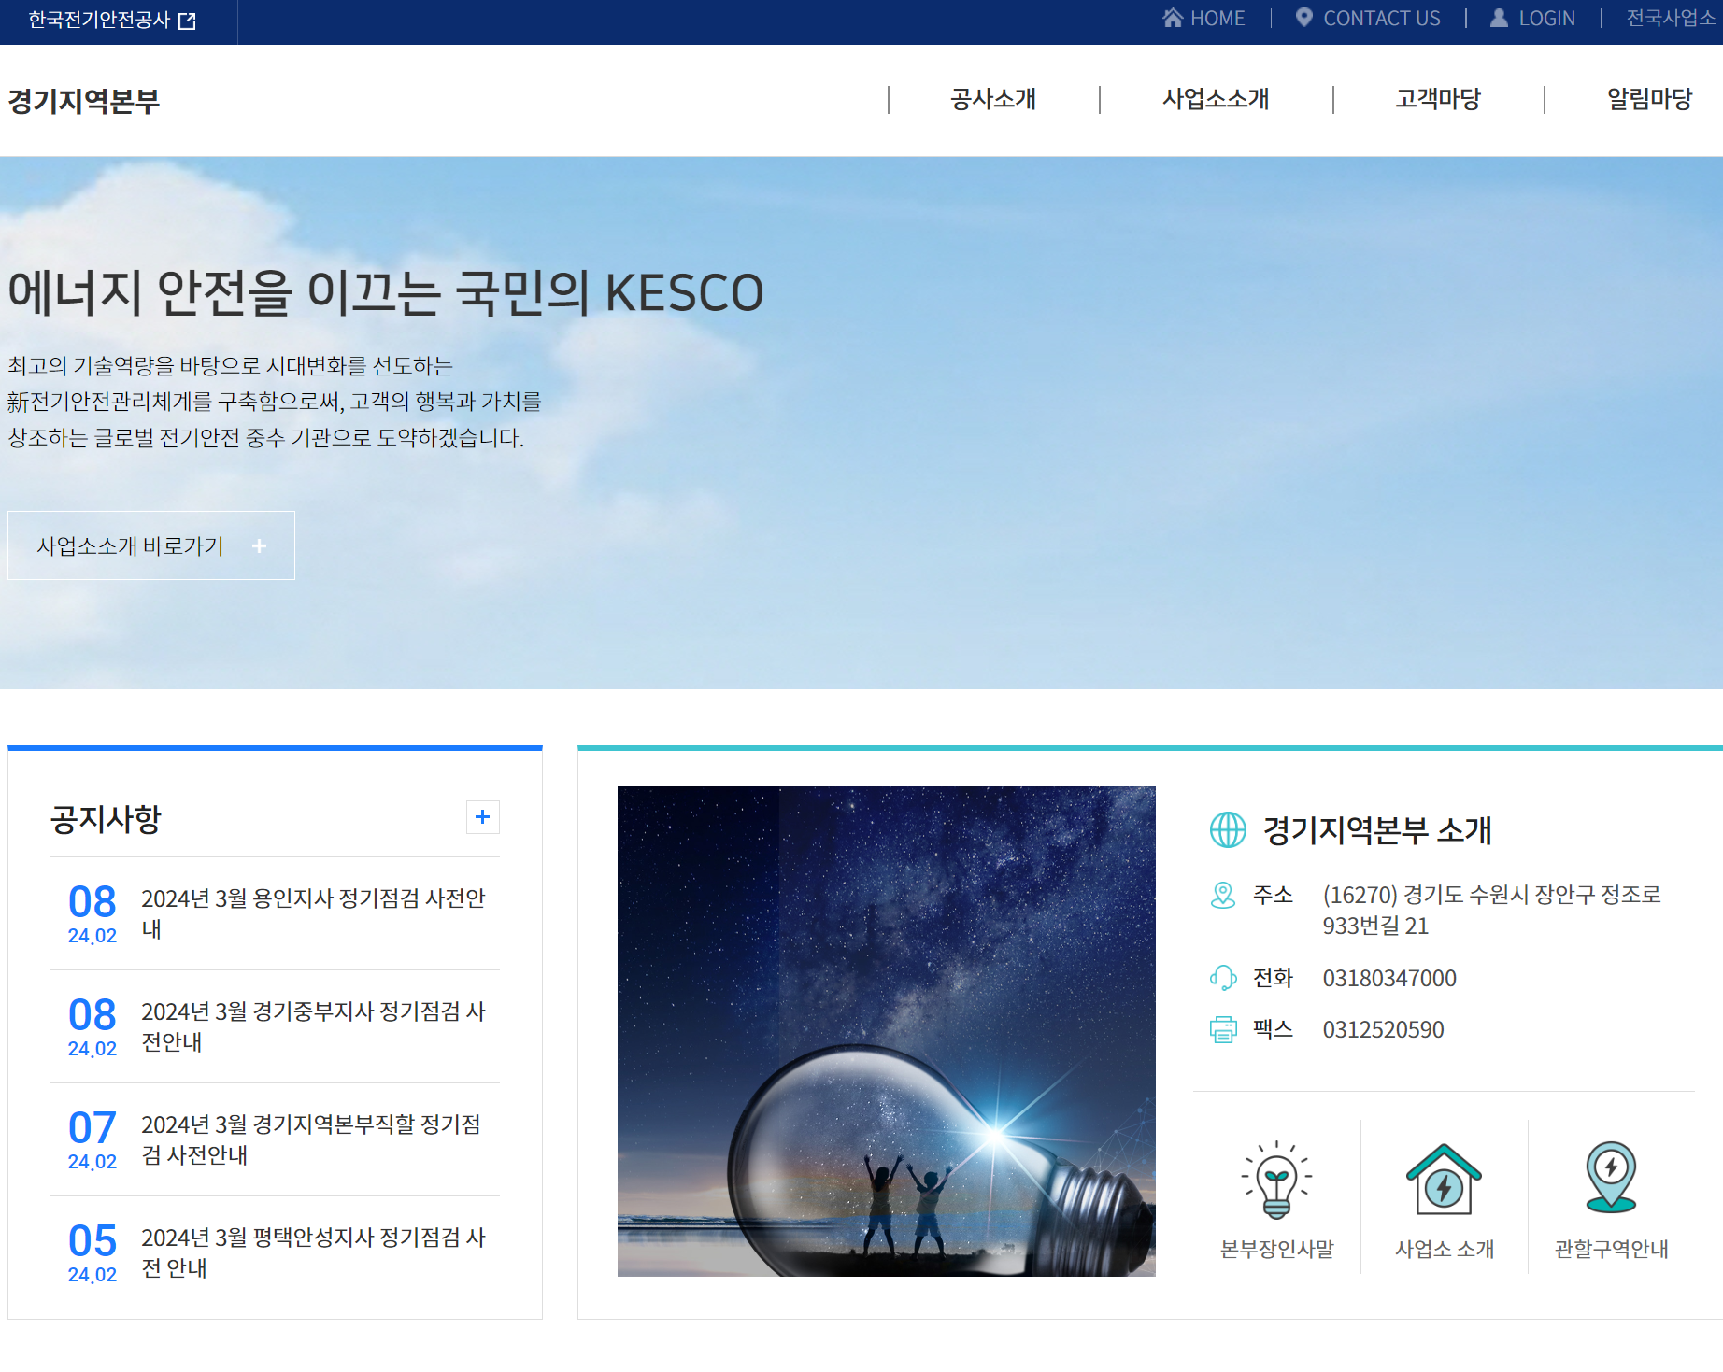Click phone number 03180347000
Screen dimensions: 1723x1372
pyautogui.click(x=1389, y=978)
